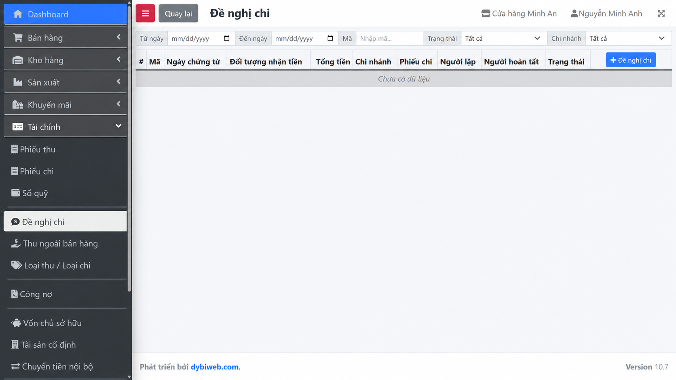Click the fullscreen expand icon
This screenshot has height=380, width=676.
pyautogui.click(x=661, y=14)
